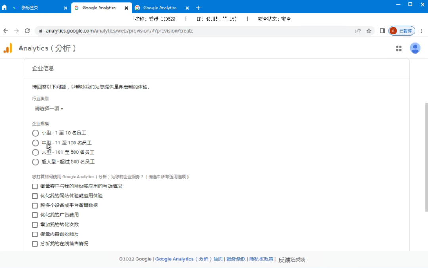Open the 隐私权政策 link
Viewport: 428px width, 268px height.
tap(261, 259)
